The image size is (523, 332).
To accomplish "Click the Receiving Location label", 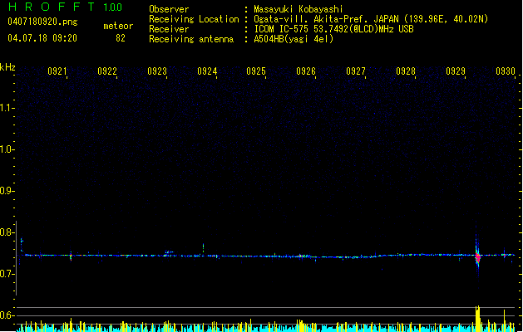I will [x=194, y=19].
